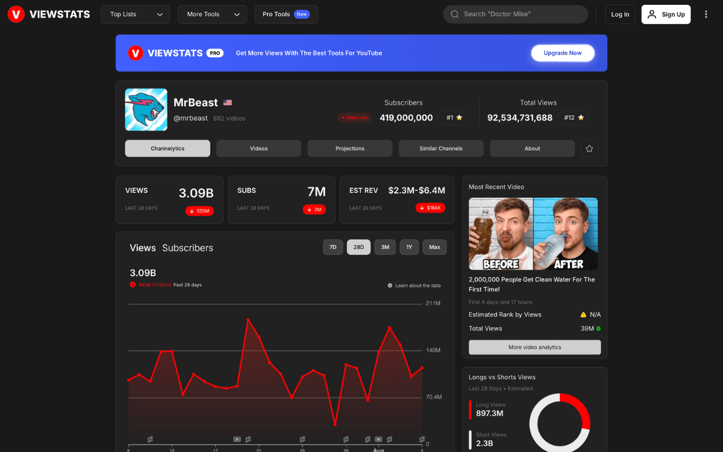Click the red 555M views change badge
This screenshot has height=452, width=723.
(199, 210)
